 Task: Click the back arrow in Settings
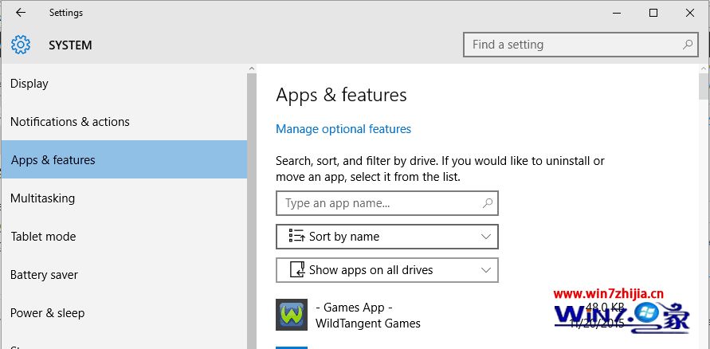[x=21, y=13]
